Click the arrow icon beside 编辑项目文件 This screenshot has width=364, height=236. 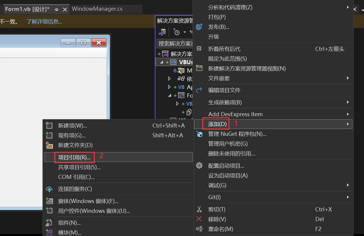[199, 90]
